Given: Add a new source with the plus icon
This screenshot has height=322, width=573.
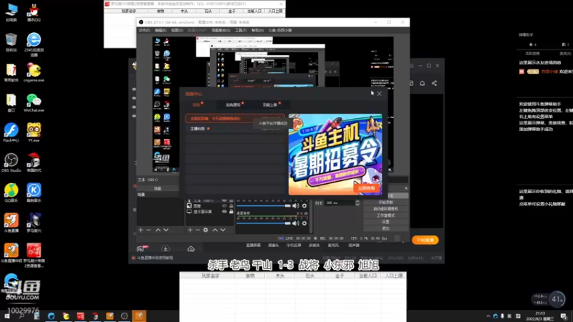Looking at the screenshot, I should 190,230.
